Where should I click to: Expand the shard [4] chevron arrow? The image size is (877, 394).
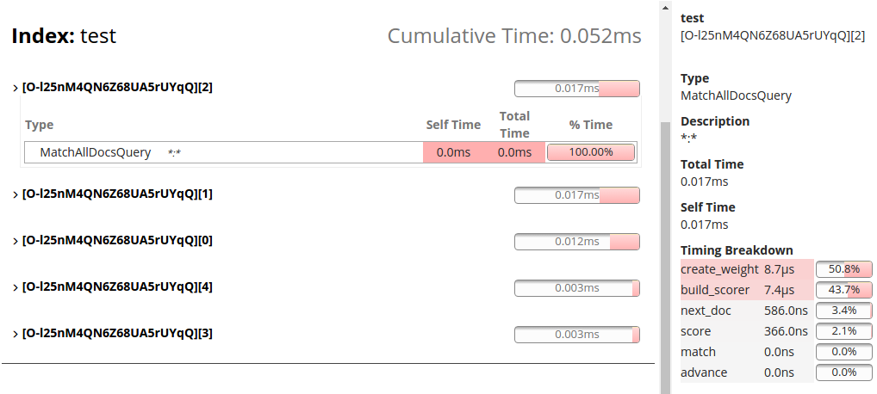click(16, 287)
